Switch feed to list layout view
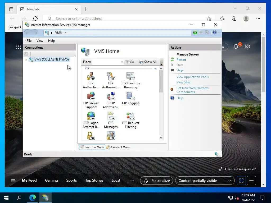 [x=251, y=181]
